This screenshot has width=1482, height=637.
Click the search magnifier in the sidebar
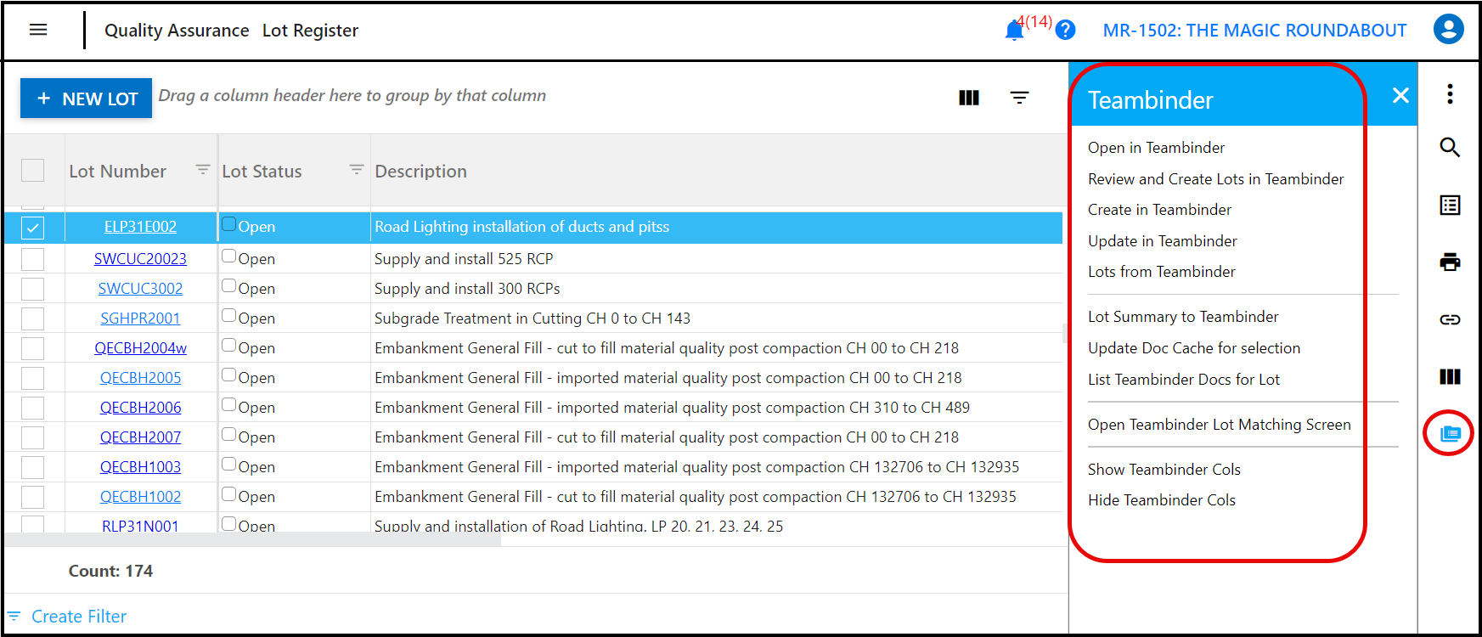[1450, 148]
